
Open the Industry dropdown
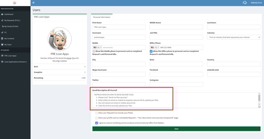point(234,37)
